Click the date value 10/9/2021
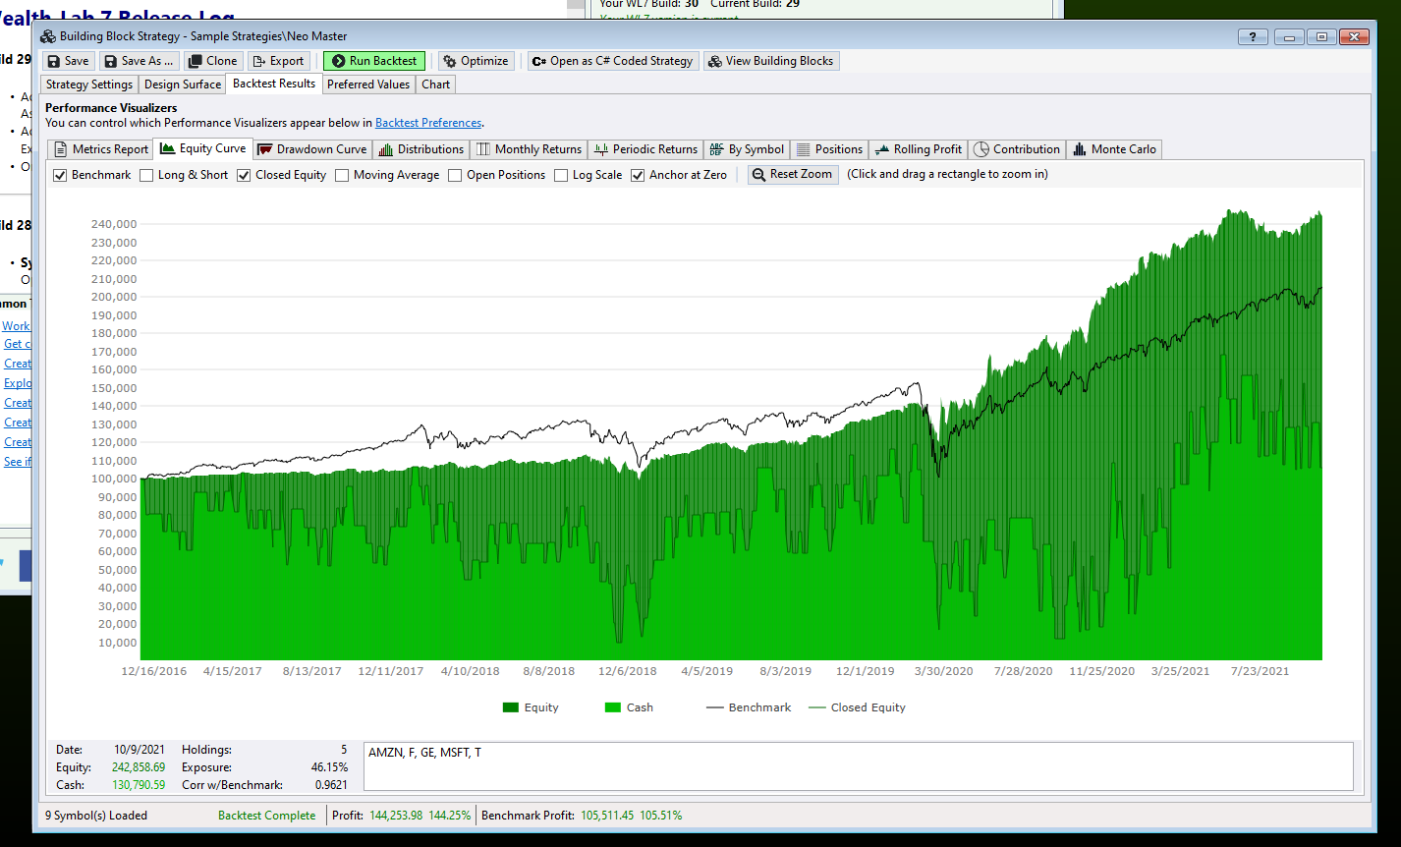The height and width of the screenshot is (847, 1401). point(140,750)
